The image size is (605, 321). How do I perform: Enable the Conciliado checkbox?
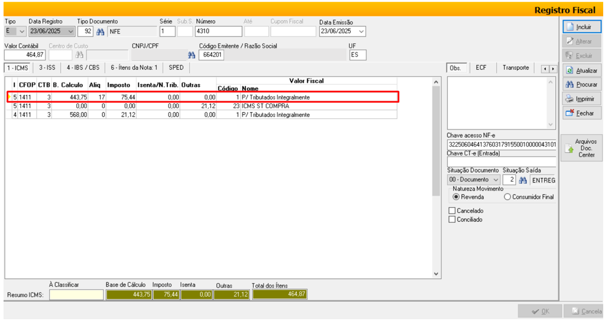(x=452, y=219)
